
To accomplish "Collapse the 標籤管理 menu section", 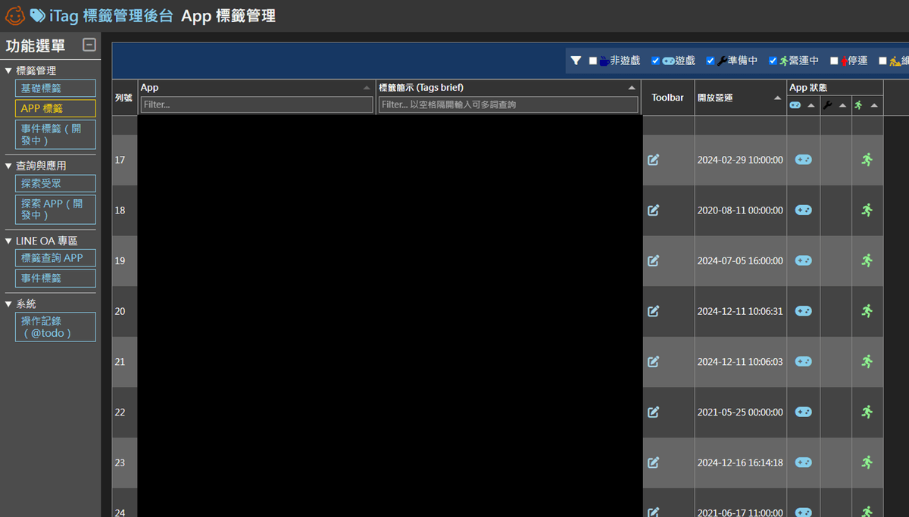I will [8, 70].
